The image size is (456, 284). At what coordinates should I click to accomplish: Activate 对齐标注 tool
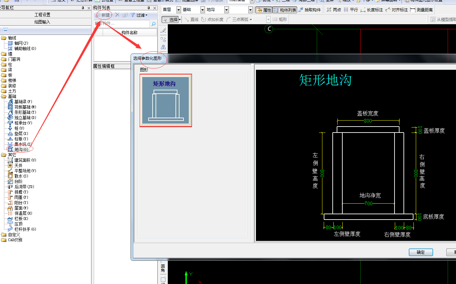pyautogui.click(x=397, y=10)
